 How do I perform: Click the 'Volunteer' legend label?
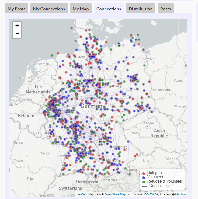pos(155,177)
